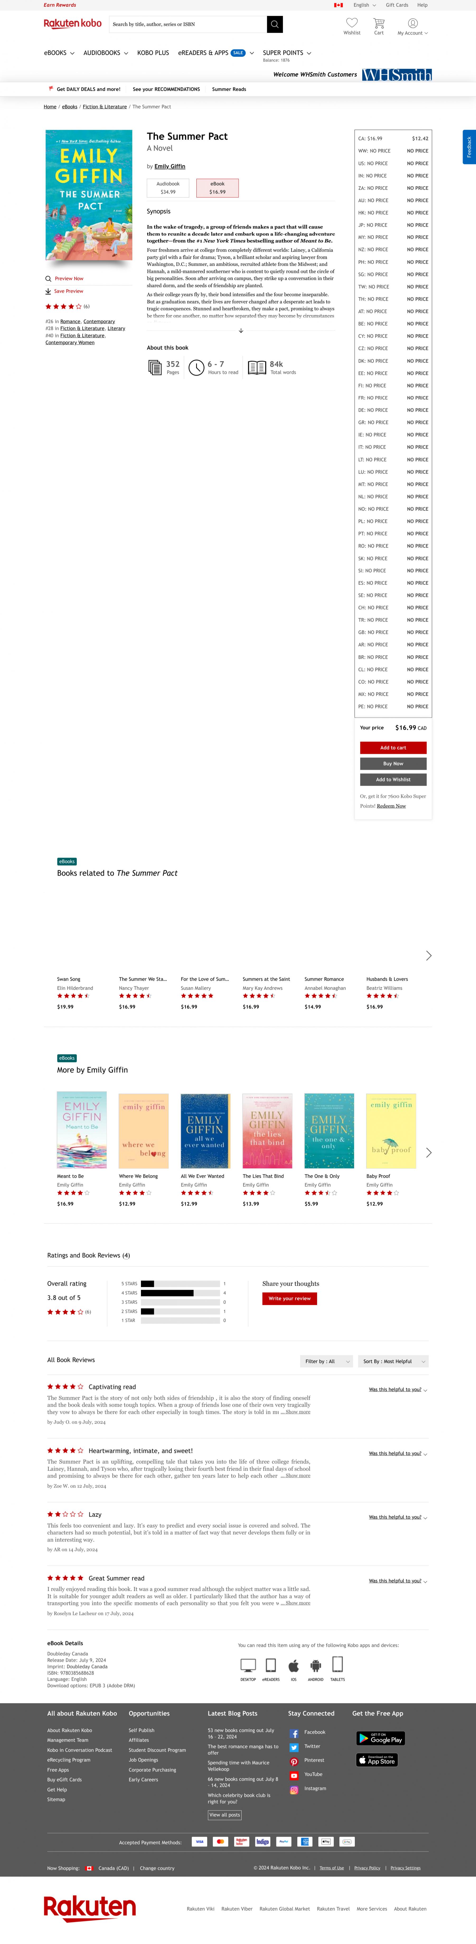This screenshot has width=476, height=1944.
Task: Select the Audiobook $34.99 format option
Action: [167, 188]
